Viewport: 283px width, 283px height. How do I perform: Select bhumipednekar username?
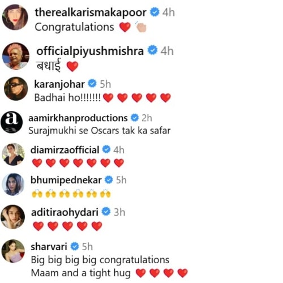[66, 180]
